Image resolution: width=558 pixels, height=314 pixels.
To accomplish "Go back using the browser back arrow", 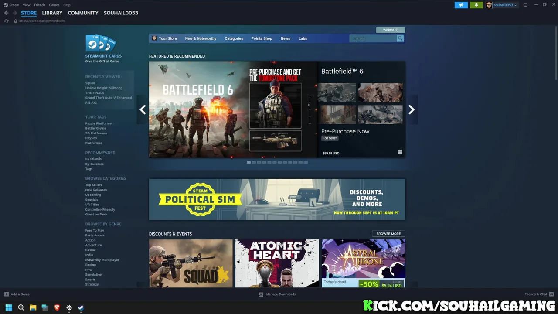I will (x=6, y=13).
